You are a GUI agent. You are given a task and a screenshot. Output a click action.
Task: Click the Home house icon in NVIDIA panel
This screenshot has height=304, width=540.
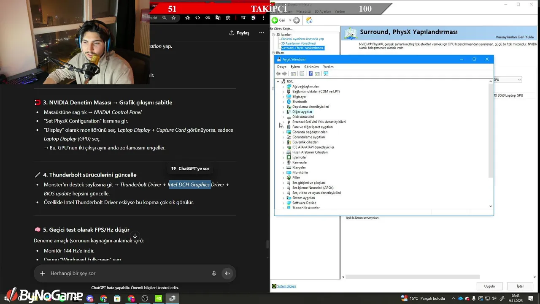point(309,20)
